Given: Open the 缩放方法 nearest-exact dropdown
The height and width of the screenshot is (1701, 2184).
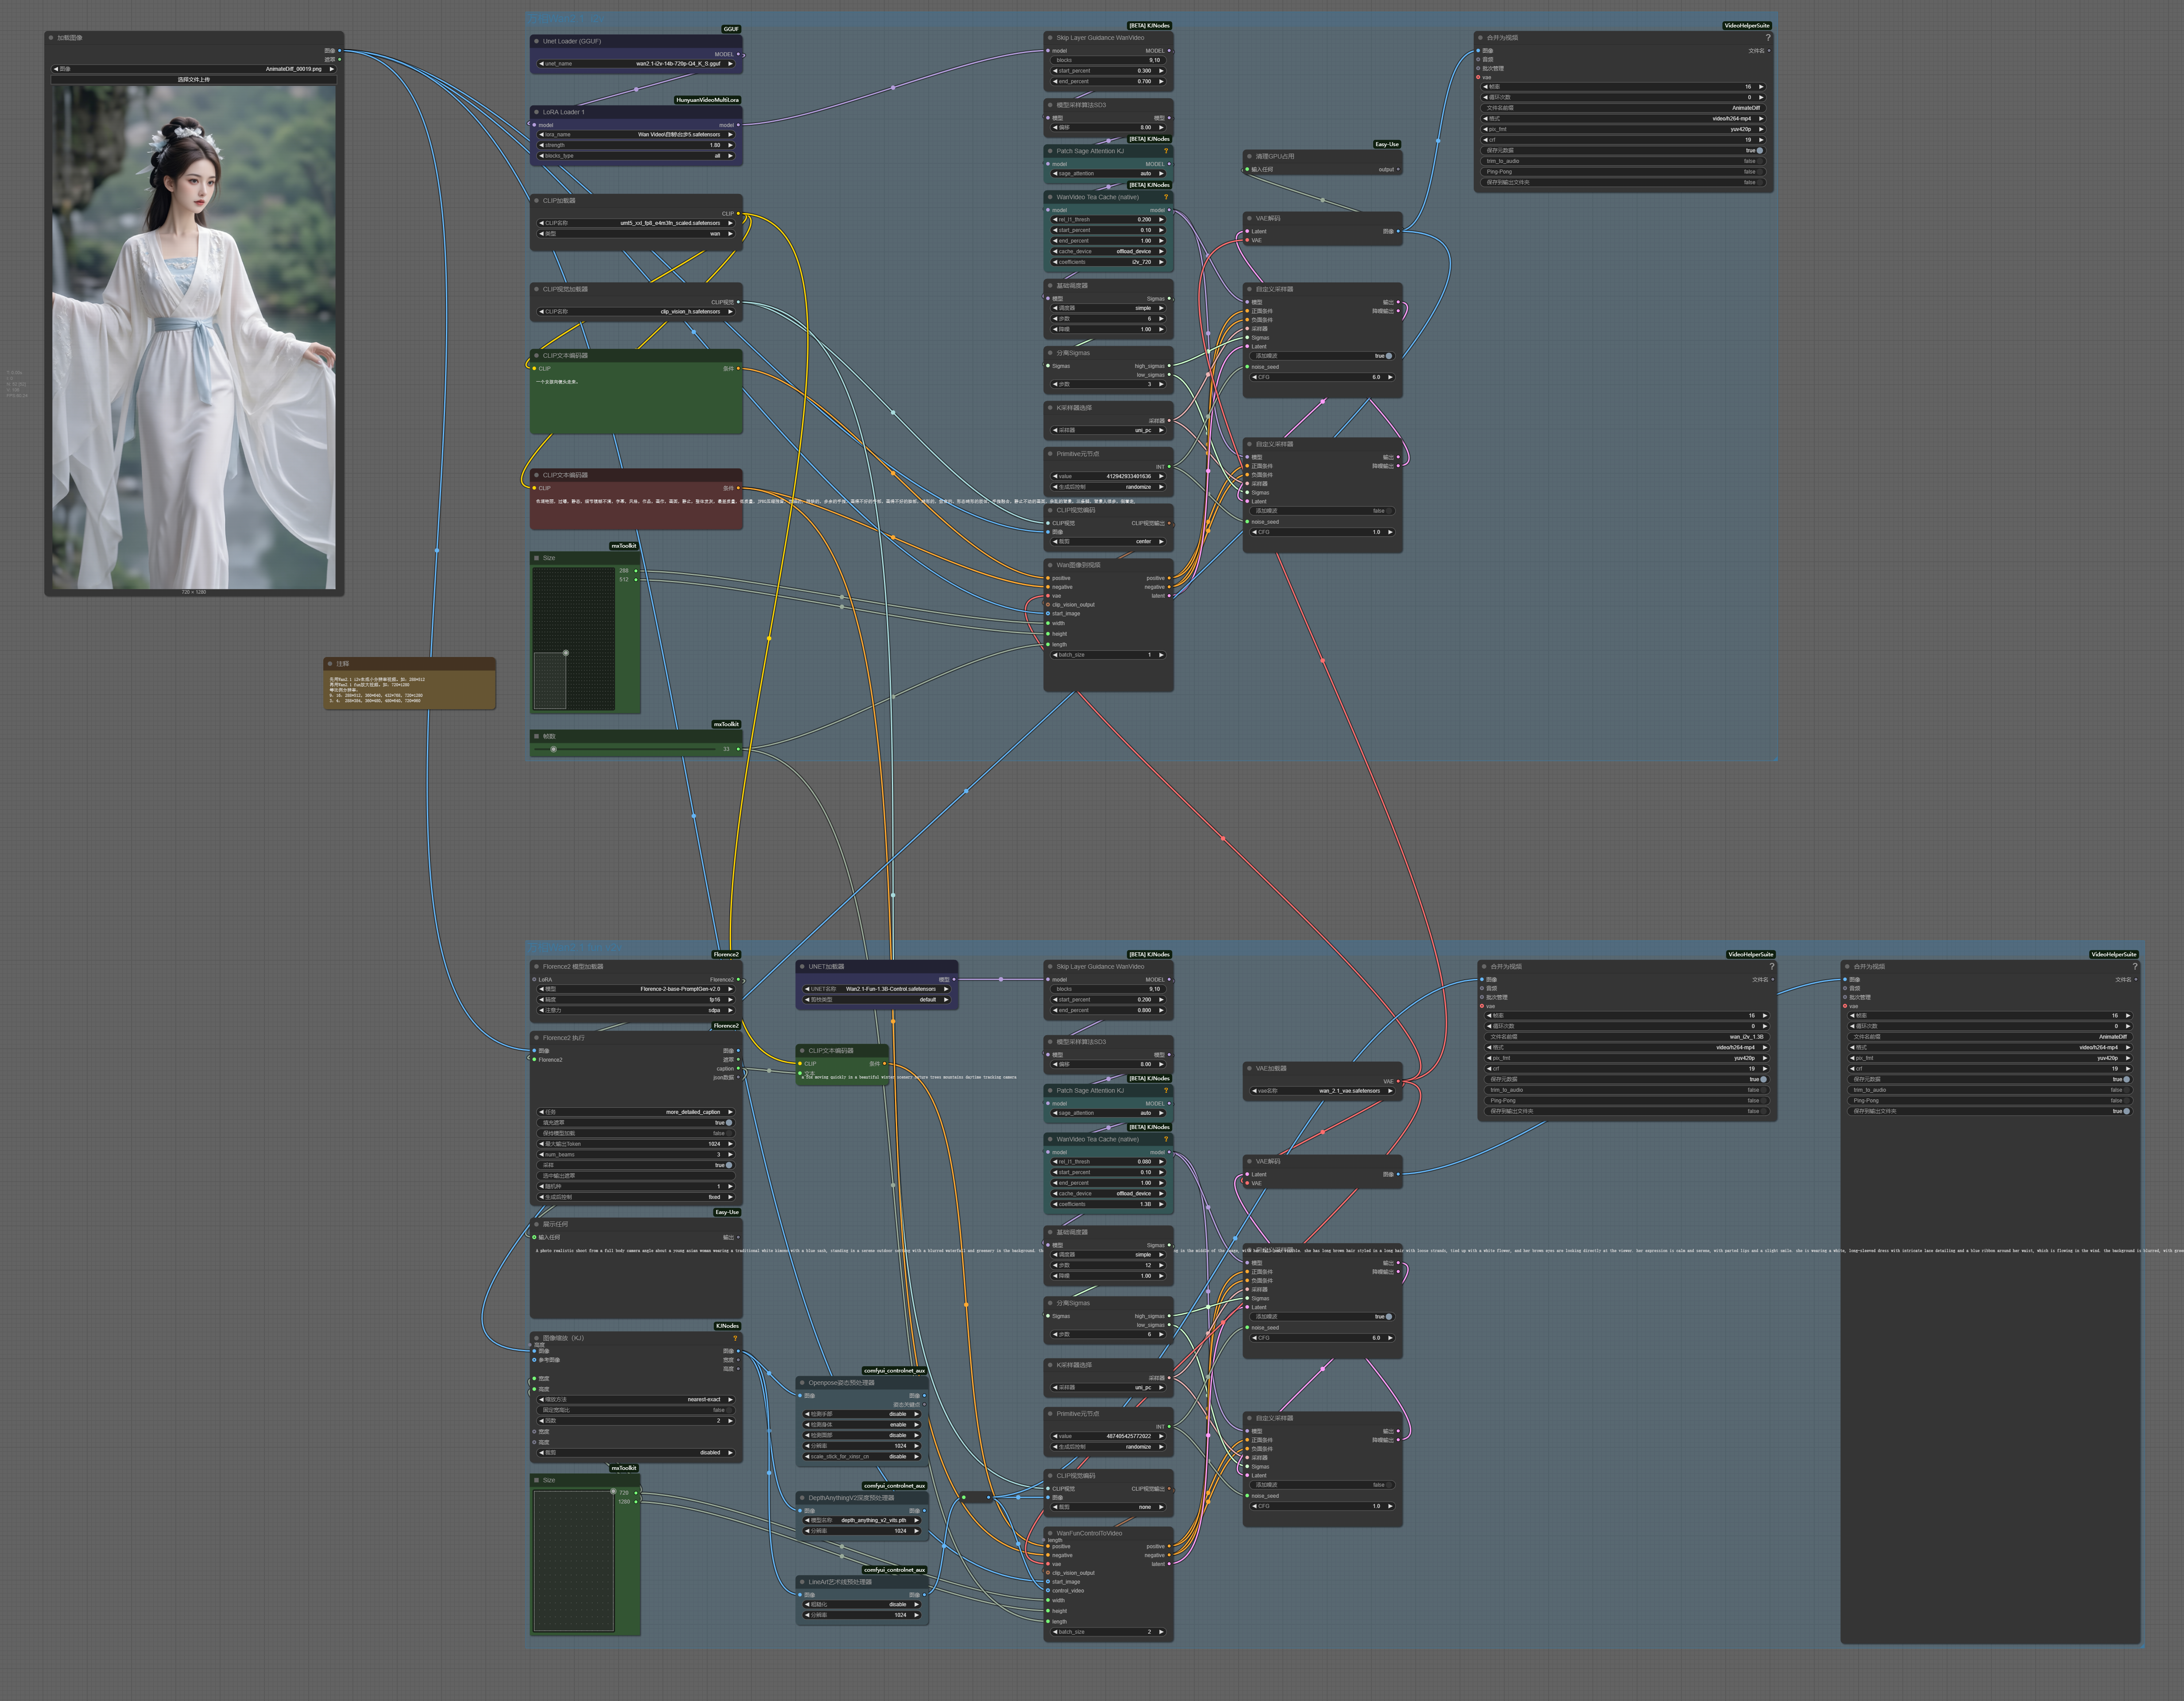Looking at the screenshot, I should (637, 1399).
